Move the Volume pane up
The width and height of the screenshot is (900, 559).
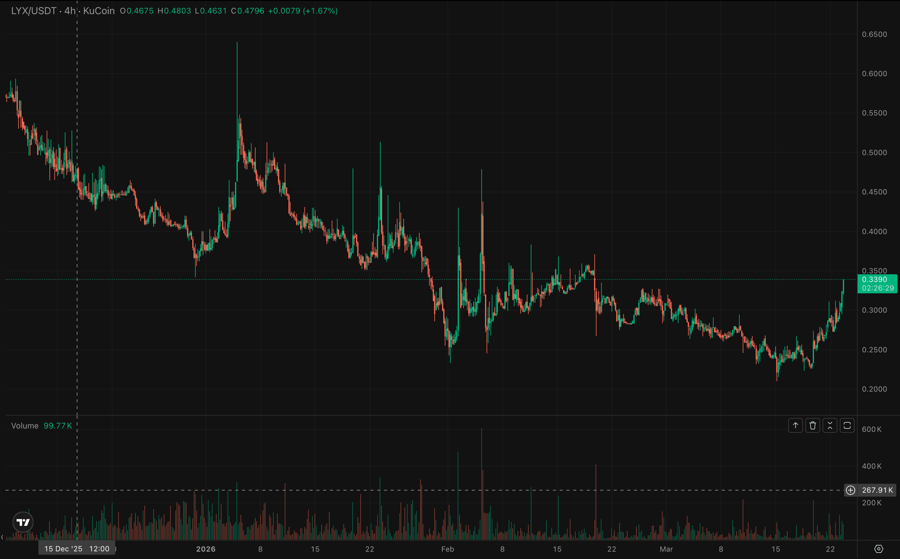(795, 425)
